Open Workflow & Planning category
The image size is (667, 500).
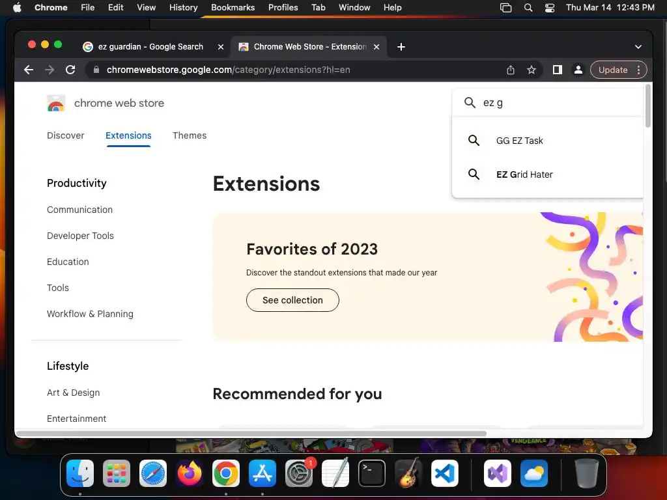90,314
